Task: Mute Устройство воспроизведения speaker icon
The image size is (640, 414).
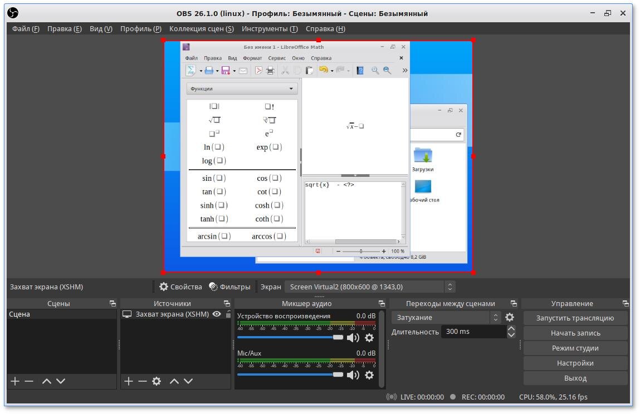Action: pos(353,338)
